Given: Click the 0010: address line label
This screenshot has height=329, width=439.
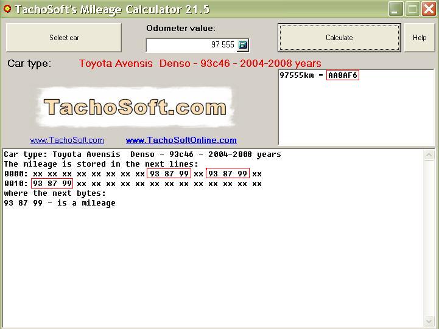Looking at the screenshot, I should 16,184.
